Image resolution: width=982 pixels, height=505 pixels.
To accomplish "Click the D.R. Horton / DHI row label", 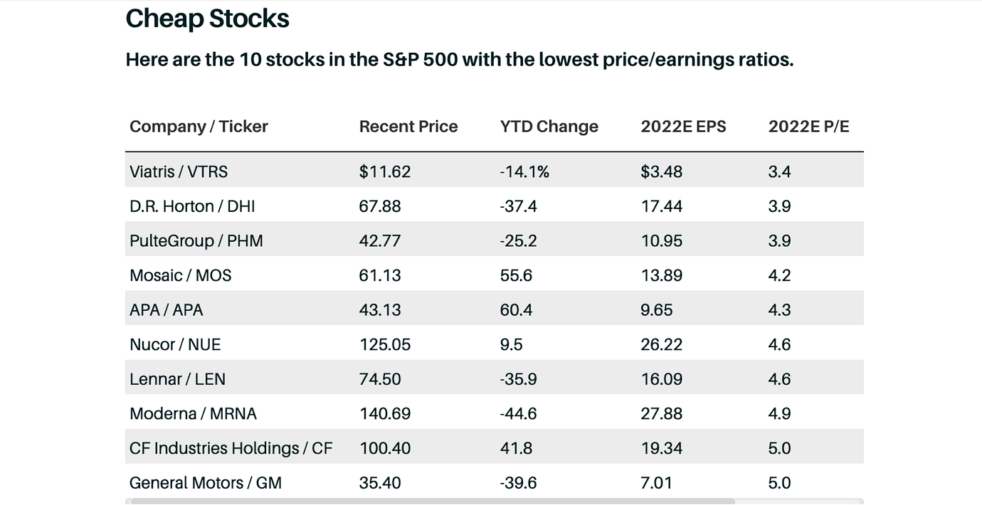I will tap(192, 206).
